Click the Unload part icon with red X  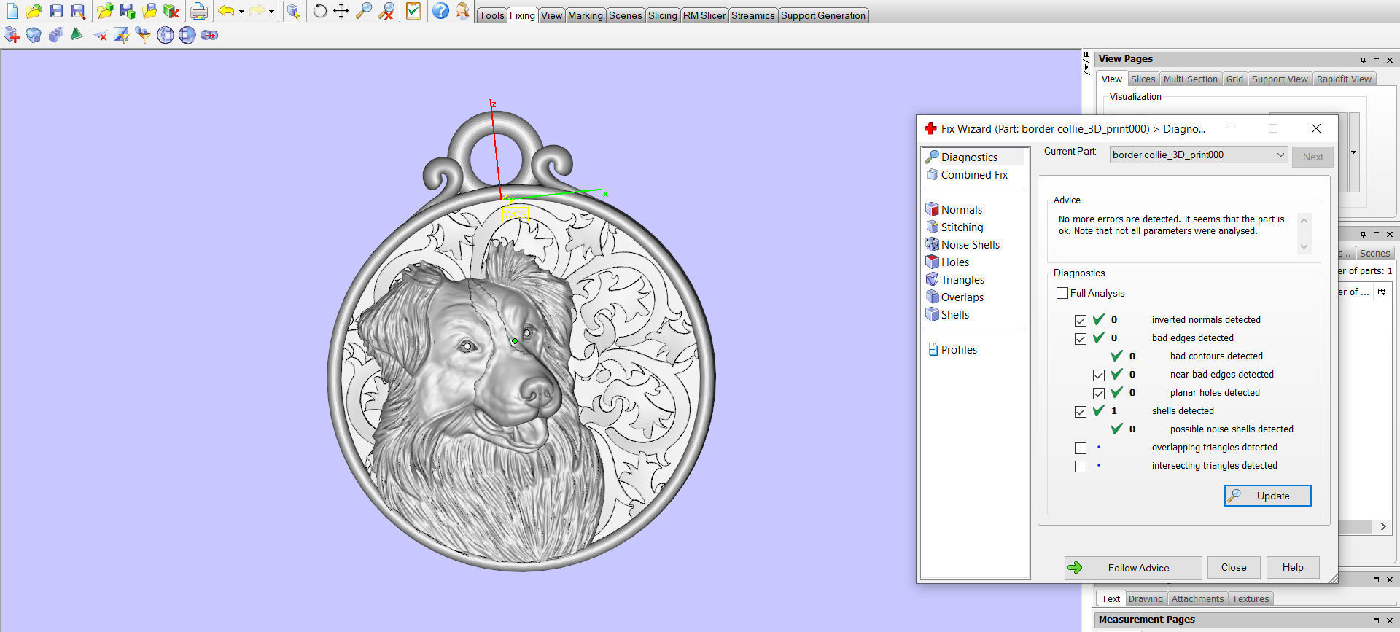pos(171,11)
